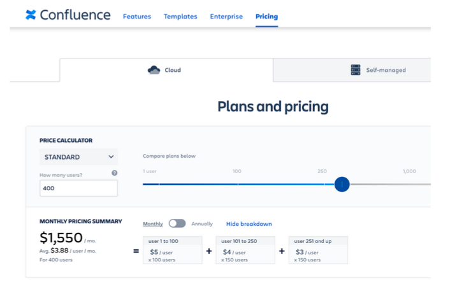Open the Templates menu item
The image size is (457, 299).
pos(180,17)
